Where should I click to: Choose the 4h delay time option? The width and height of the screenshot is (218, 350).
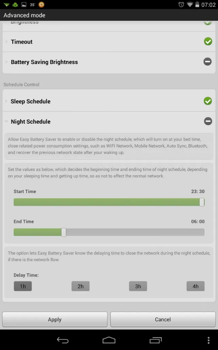[x=196, y=286]
